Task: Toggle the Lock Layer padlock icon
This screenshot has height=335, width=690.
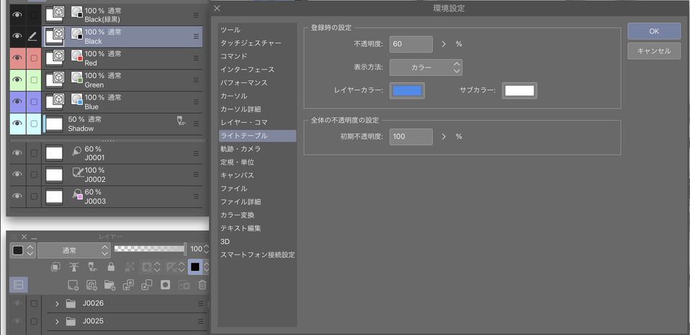Action: [111, 267]
